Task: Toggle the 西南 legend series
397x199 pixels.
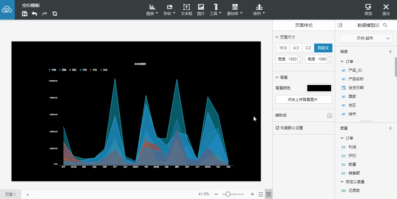Action: pos(63,70)
